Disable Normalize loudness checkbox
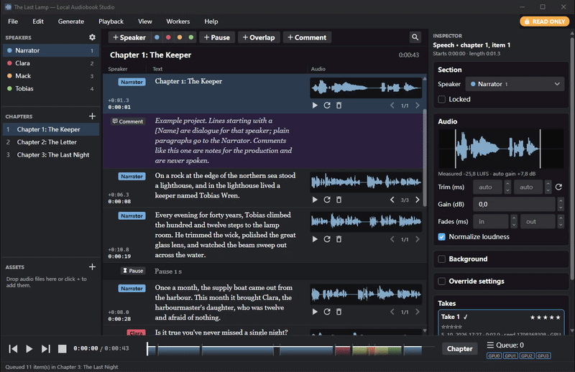The image size is (575, 372). tap(442, 237)
